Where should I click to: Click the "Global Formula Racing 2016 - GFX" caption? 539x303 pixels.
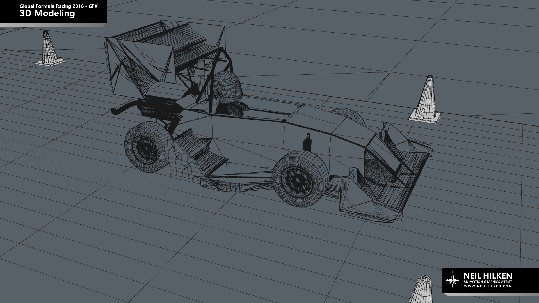[58, 6]
